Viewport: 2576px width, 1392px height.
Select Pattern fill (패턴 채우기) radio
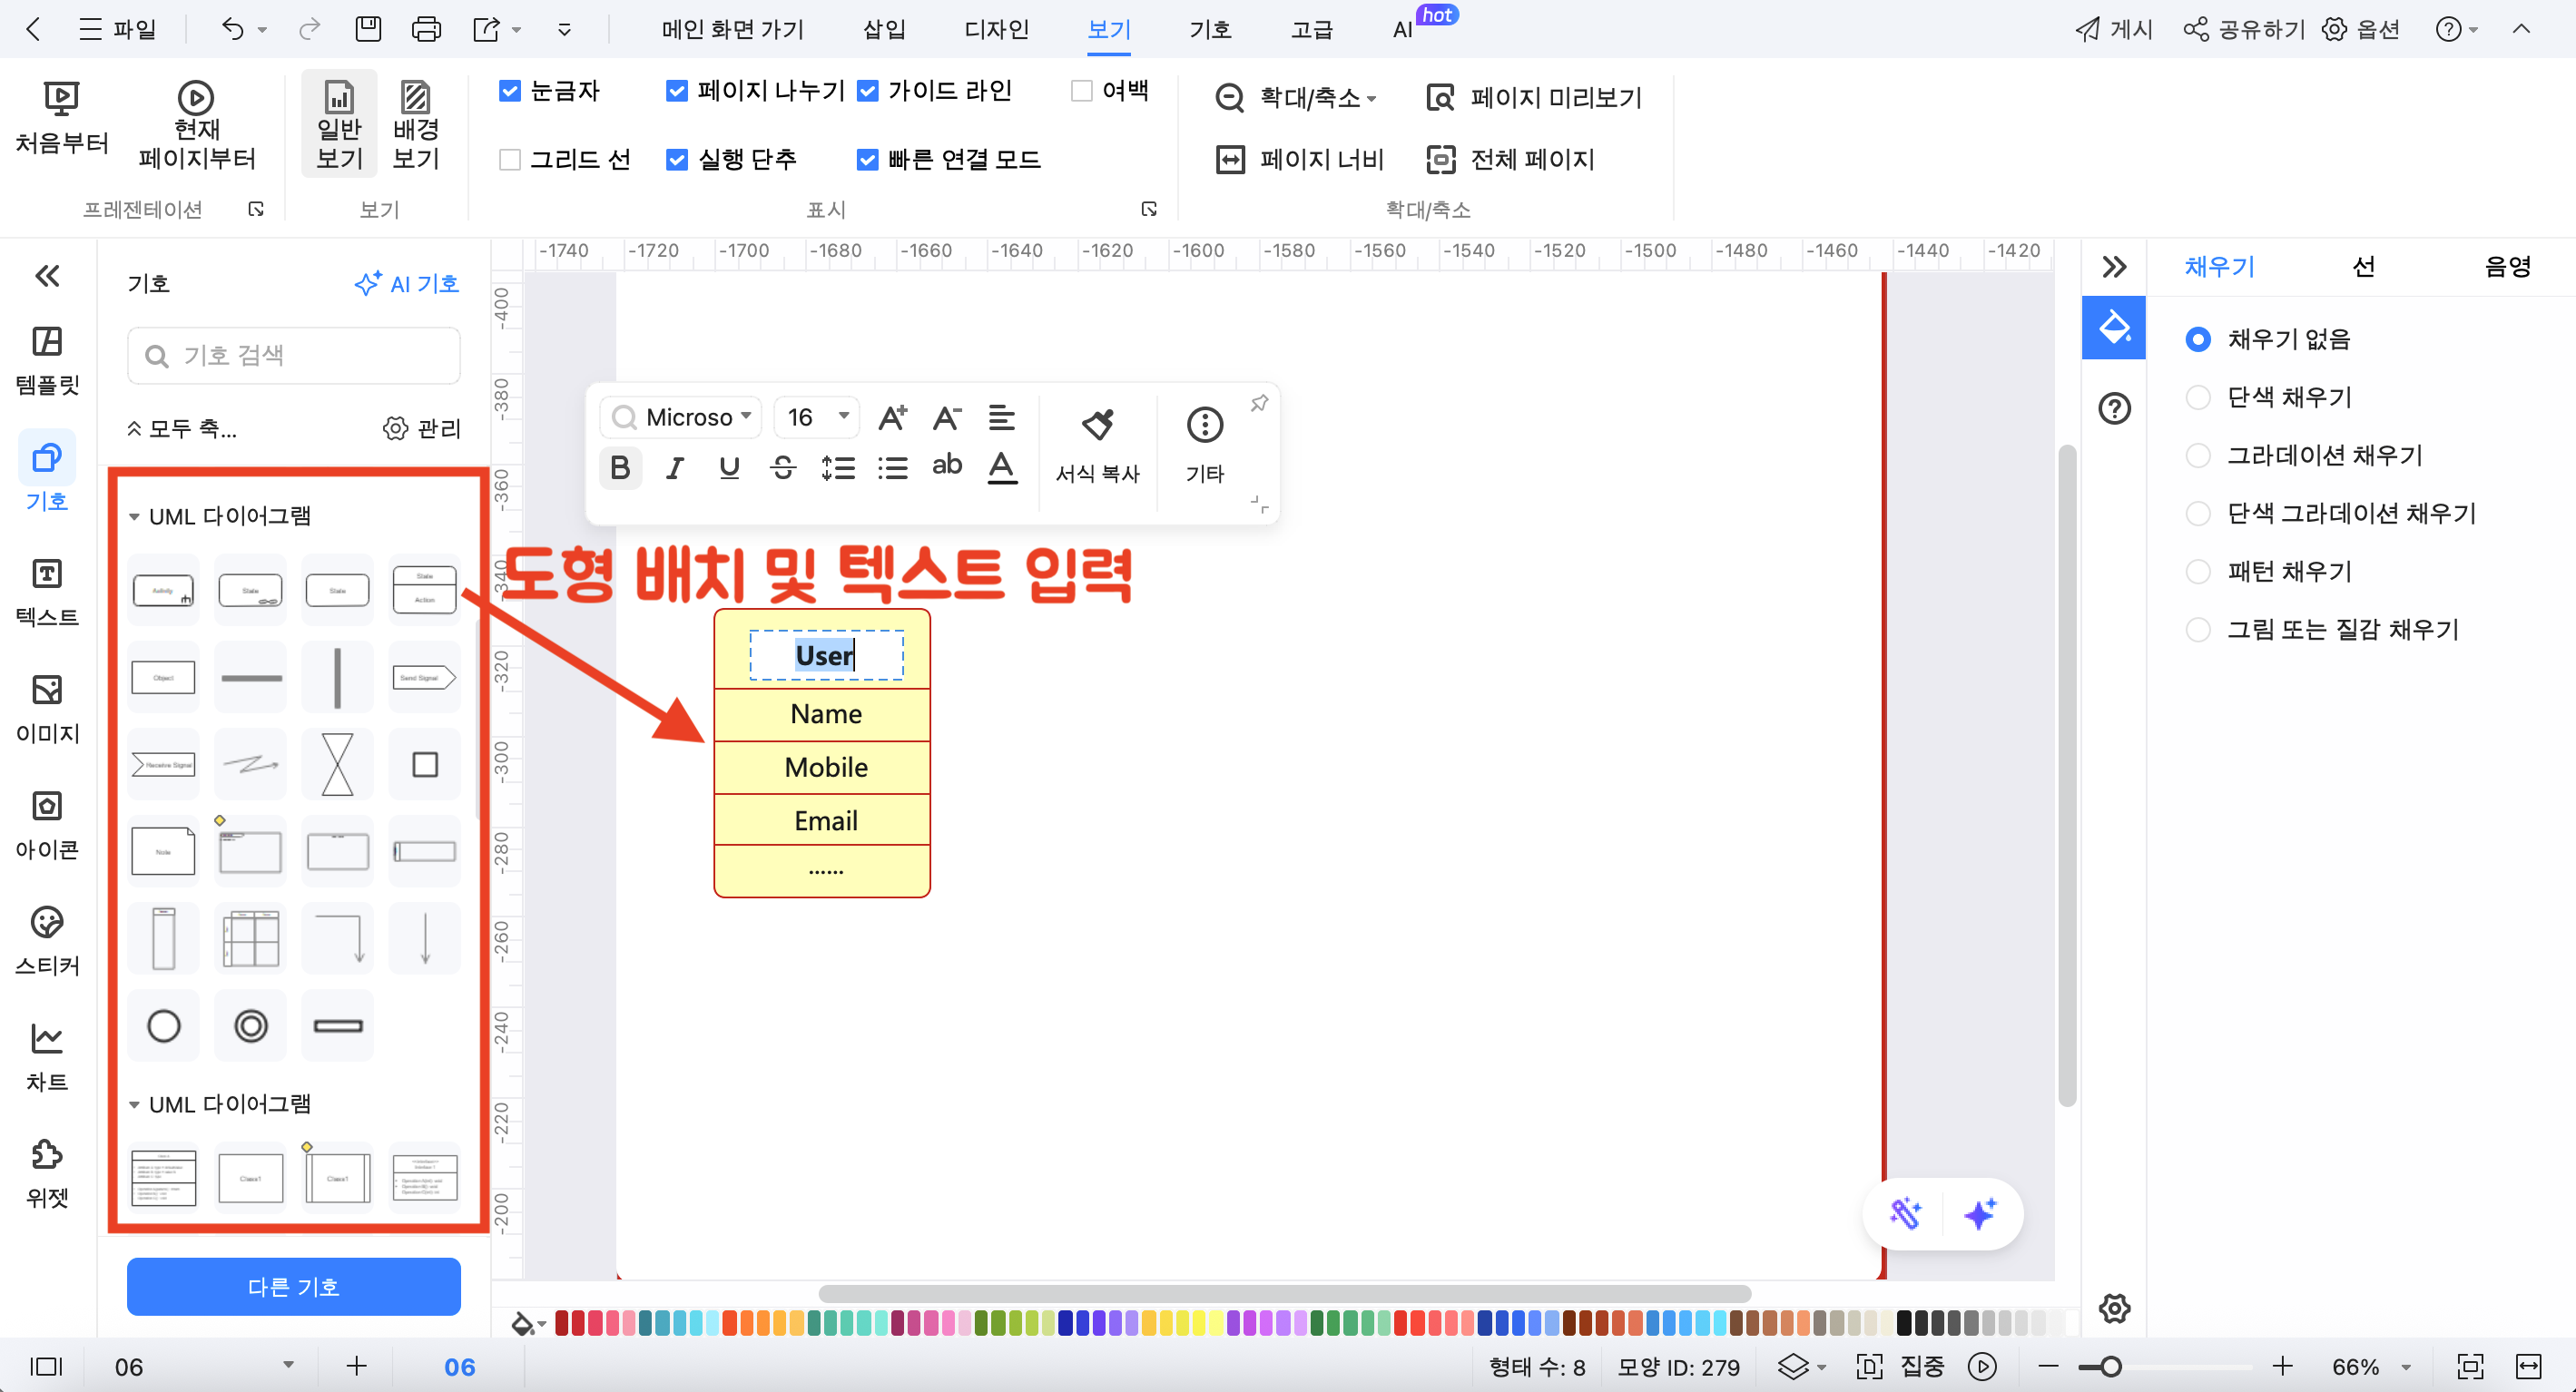tap(2198, 571)
